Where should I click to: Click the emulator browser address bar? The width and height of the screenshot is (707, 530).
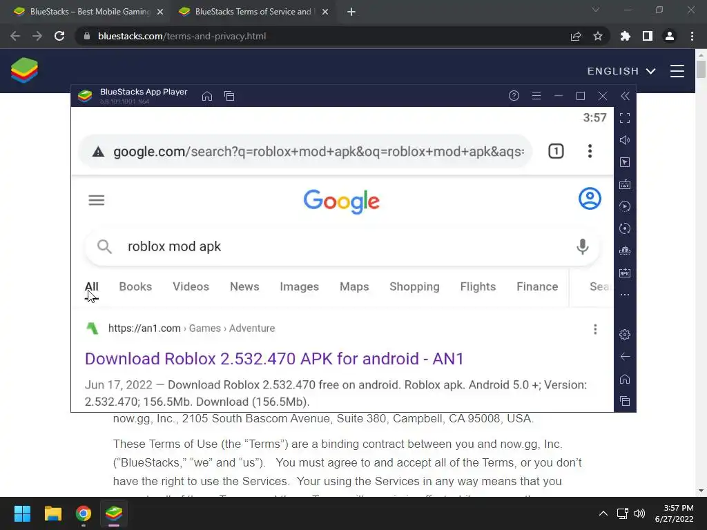305,151
